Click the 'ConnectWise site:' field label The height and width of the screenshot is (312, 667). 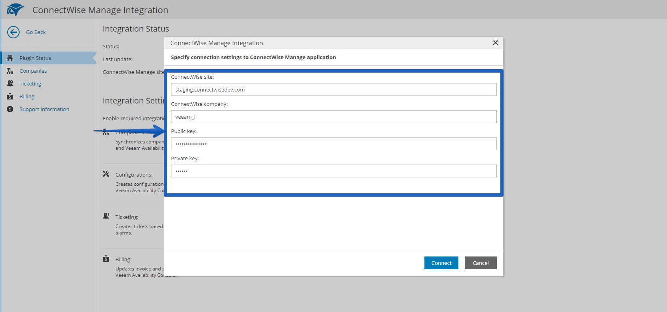(x=193, y=77)
